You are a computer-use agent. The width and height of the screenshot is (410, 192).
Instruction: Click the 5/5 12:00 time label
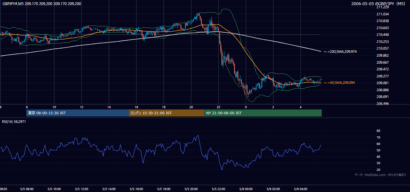click(x=81, y=189)
